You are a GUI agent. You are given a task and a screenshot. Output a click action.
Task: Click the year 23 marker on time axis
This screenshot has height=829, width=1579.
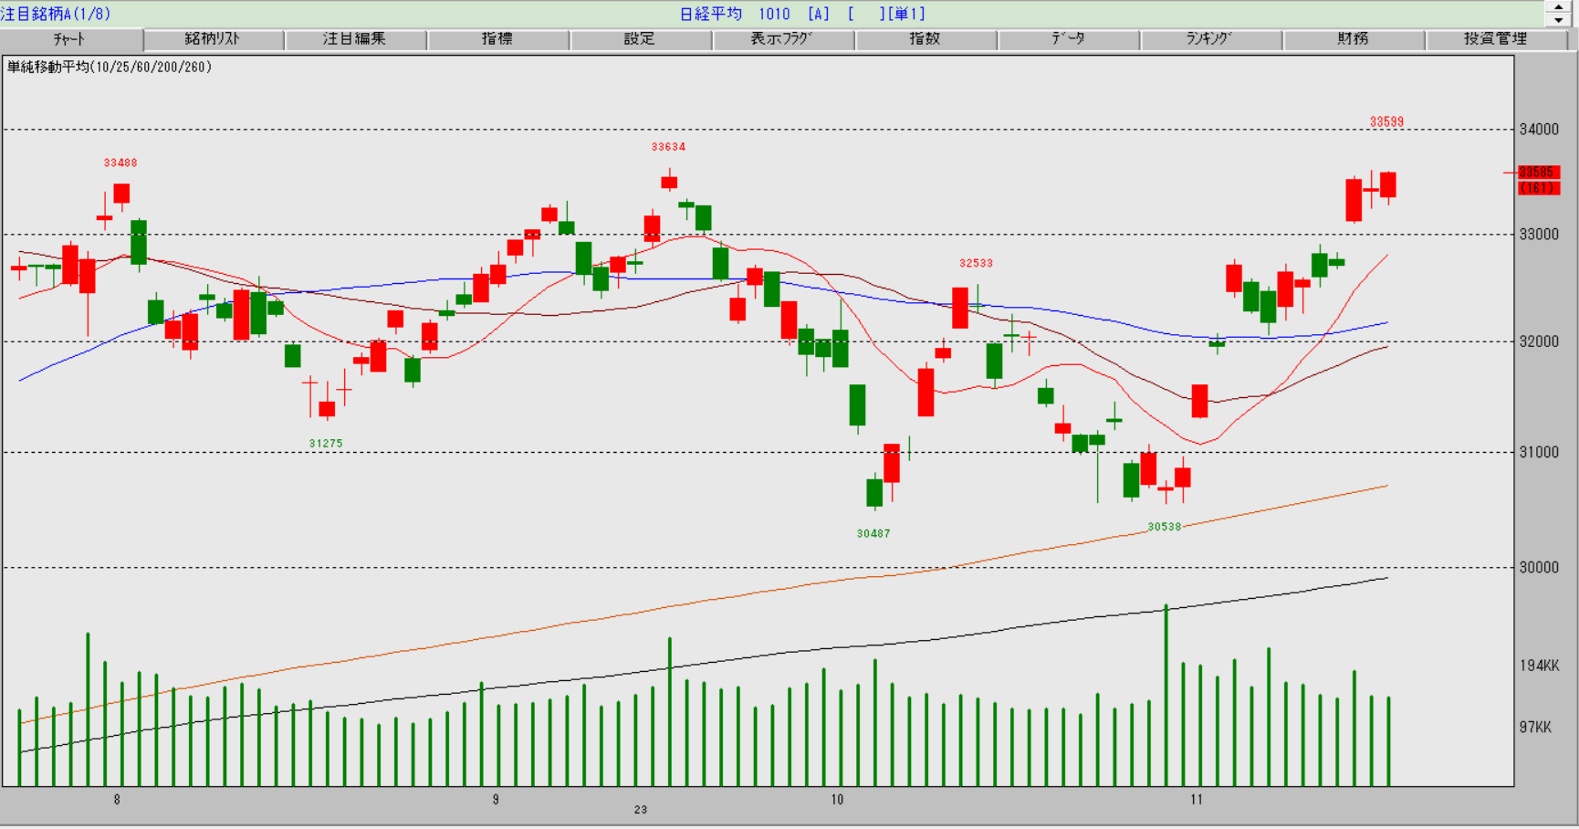pyautogui.click(x=641, y=810)
